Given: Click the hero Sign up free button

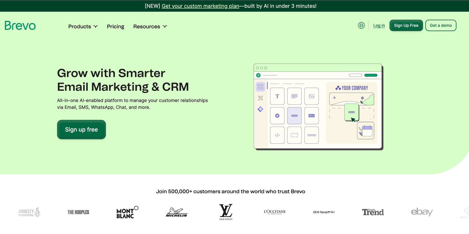Looking at the screenshot, I should coord(81,130).
